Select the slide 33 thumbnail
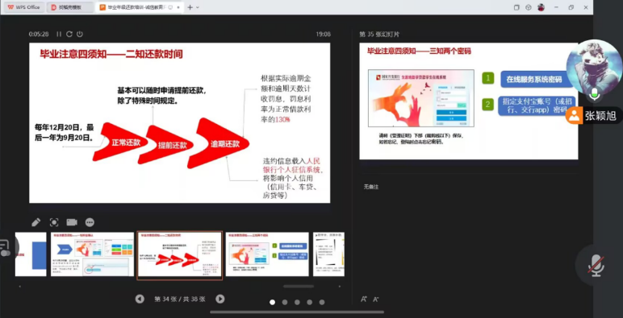The width and height of the screenshot is (623, 318). tap(92, 254)
